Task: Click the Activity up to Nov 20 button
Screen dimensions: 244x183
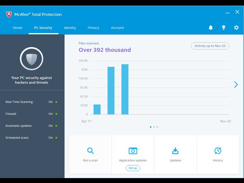Action: 210,46
